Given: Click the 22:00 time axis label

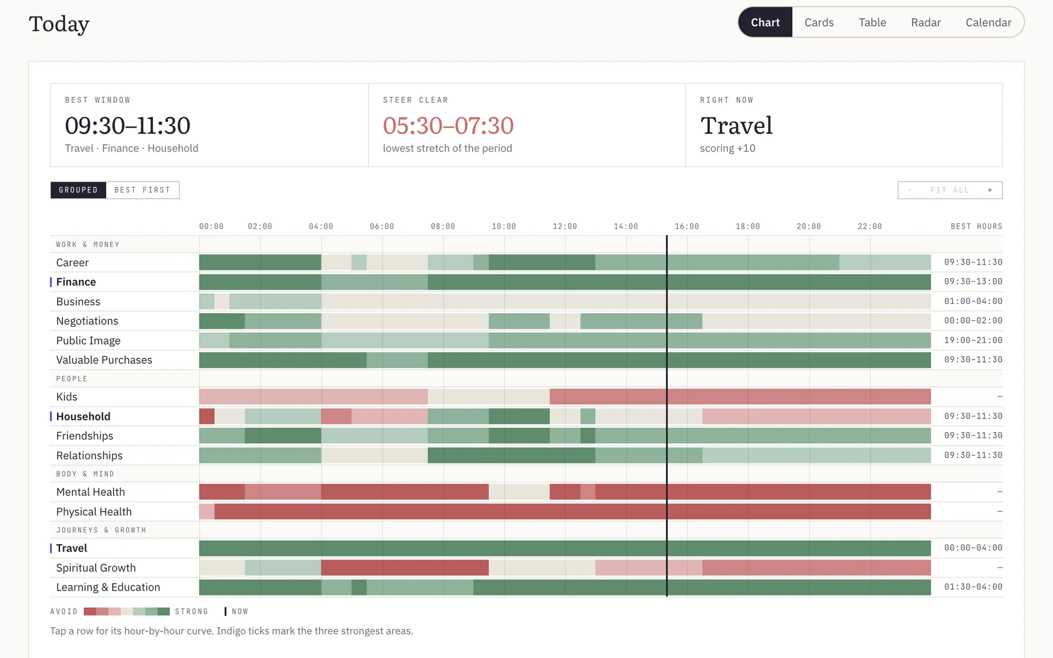Looking at the screenshot, I should [x=870, y=227].
